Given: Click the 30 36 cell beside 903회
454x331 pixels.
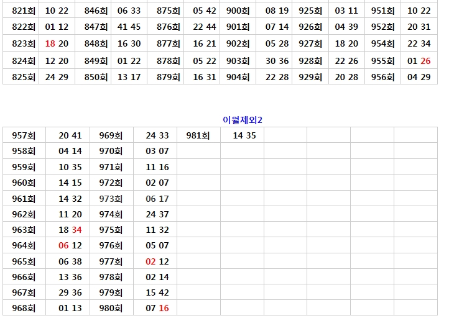Looking at the screenshot, I should [277, 61].
